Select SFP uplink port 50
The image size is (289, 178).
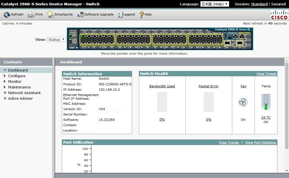(240, 43)
